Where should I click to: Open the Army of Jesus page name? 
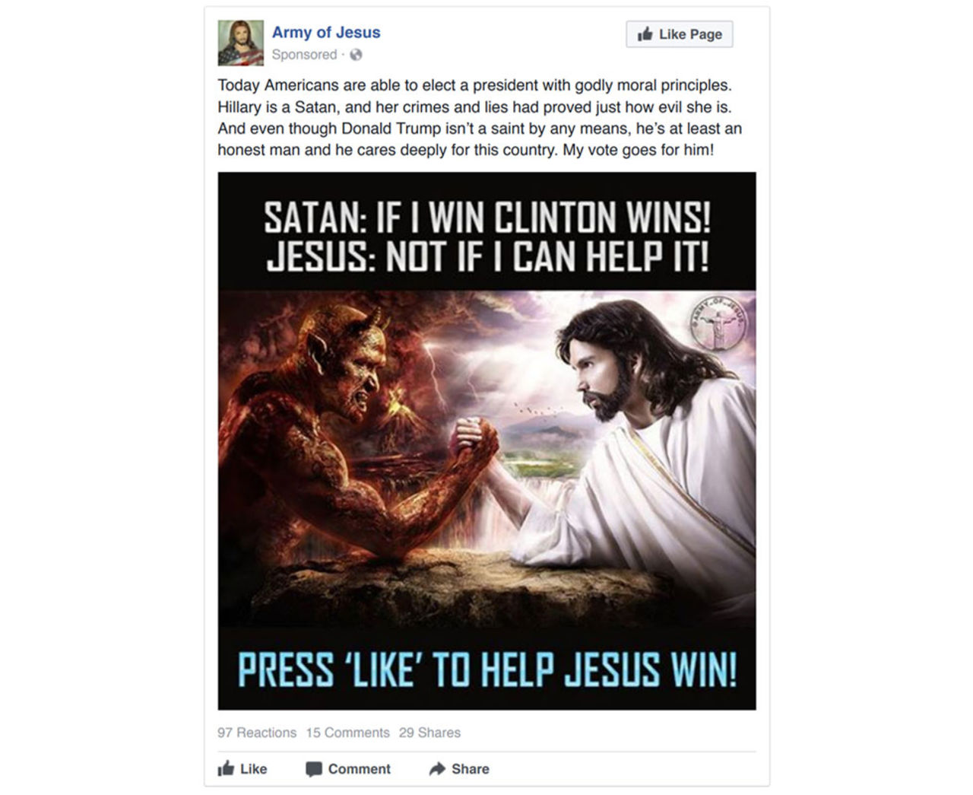coord(326,33)
